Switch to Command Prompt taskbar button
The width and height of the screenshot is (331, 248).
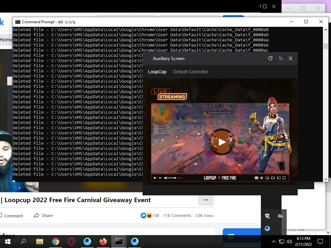(x=119, y=242)
